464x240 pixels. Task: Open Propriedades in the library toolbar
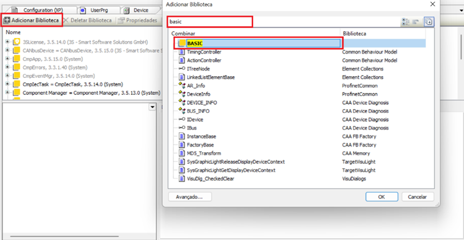138,21
